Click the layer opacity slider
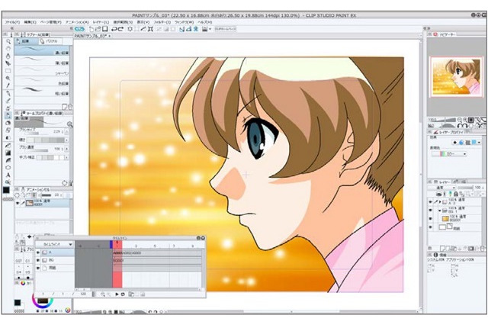This screenshot has width=488, height=325. 465,188
